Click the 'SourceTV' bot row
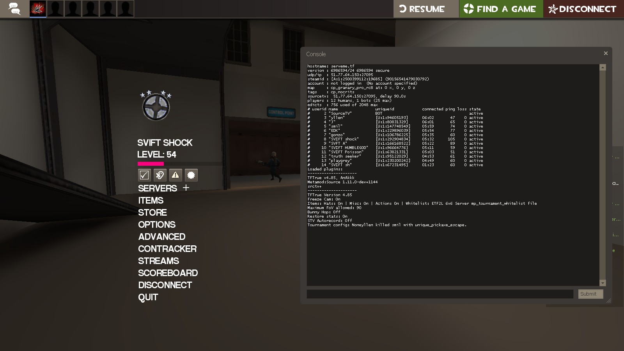624x351 pixels. [x=395, y=113]
